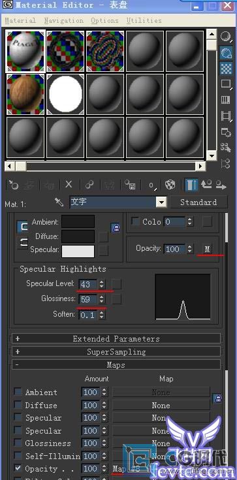This screenshot has width=237, height=480.
Task: Toggle the map lock icon beside Ambient map
Action: click(217, 398)
